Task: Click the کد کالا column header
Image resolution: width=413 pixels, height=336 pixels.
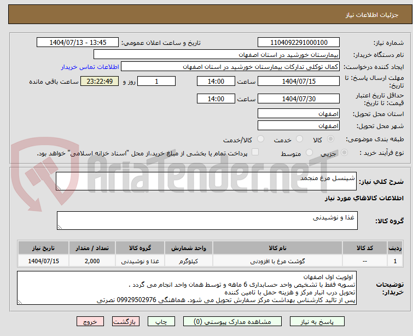Action: coord(364,248)
